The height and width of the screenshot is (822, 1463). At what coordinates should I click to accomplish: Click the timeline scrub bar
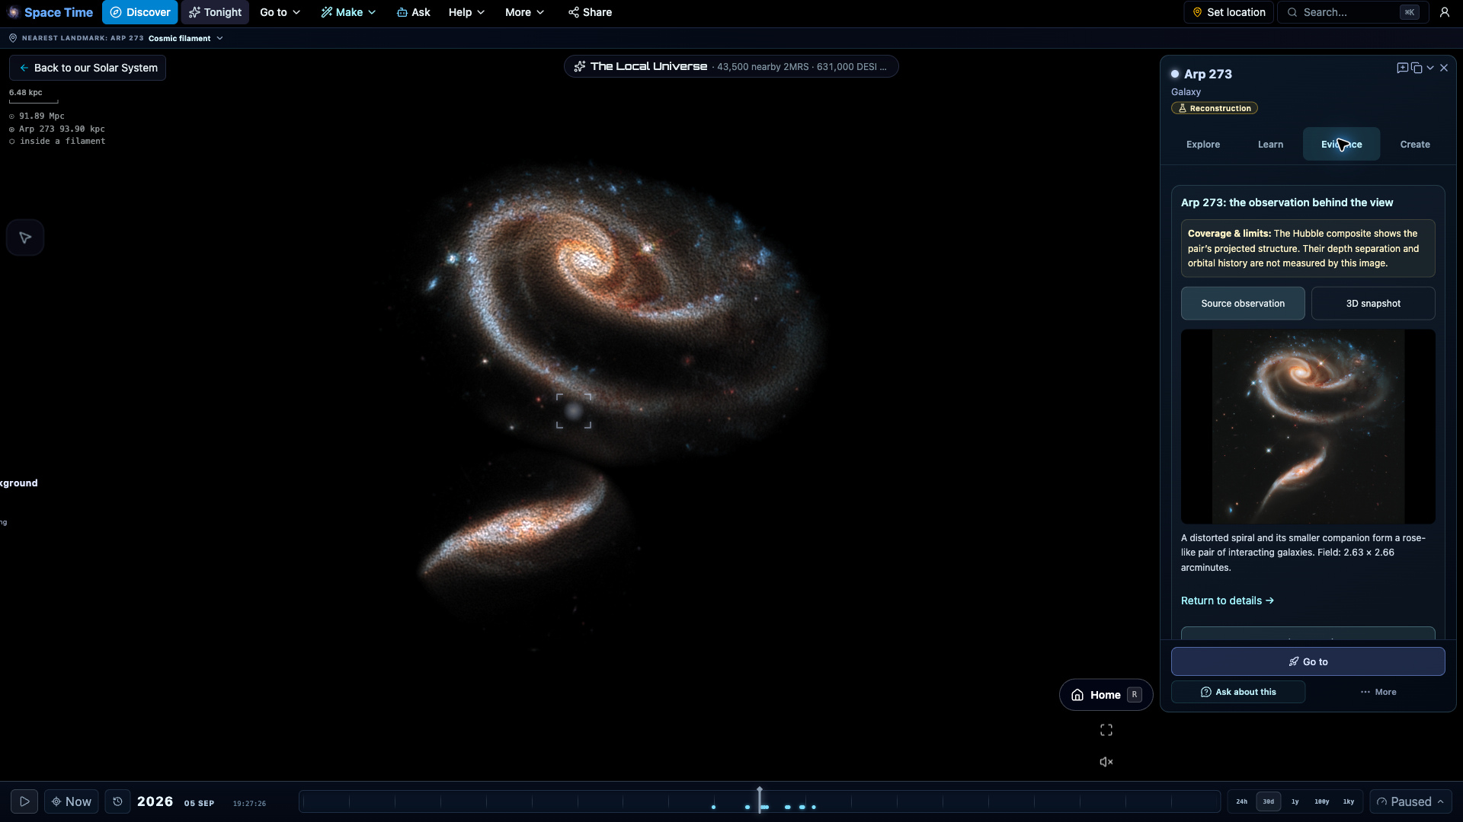[760, 801]
